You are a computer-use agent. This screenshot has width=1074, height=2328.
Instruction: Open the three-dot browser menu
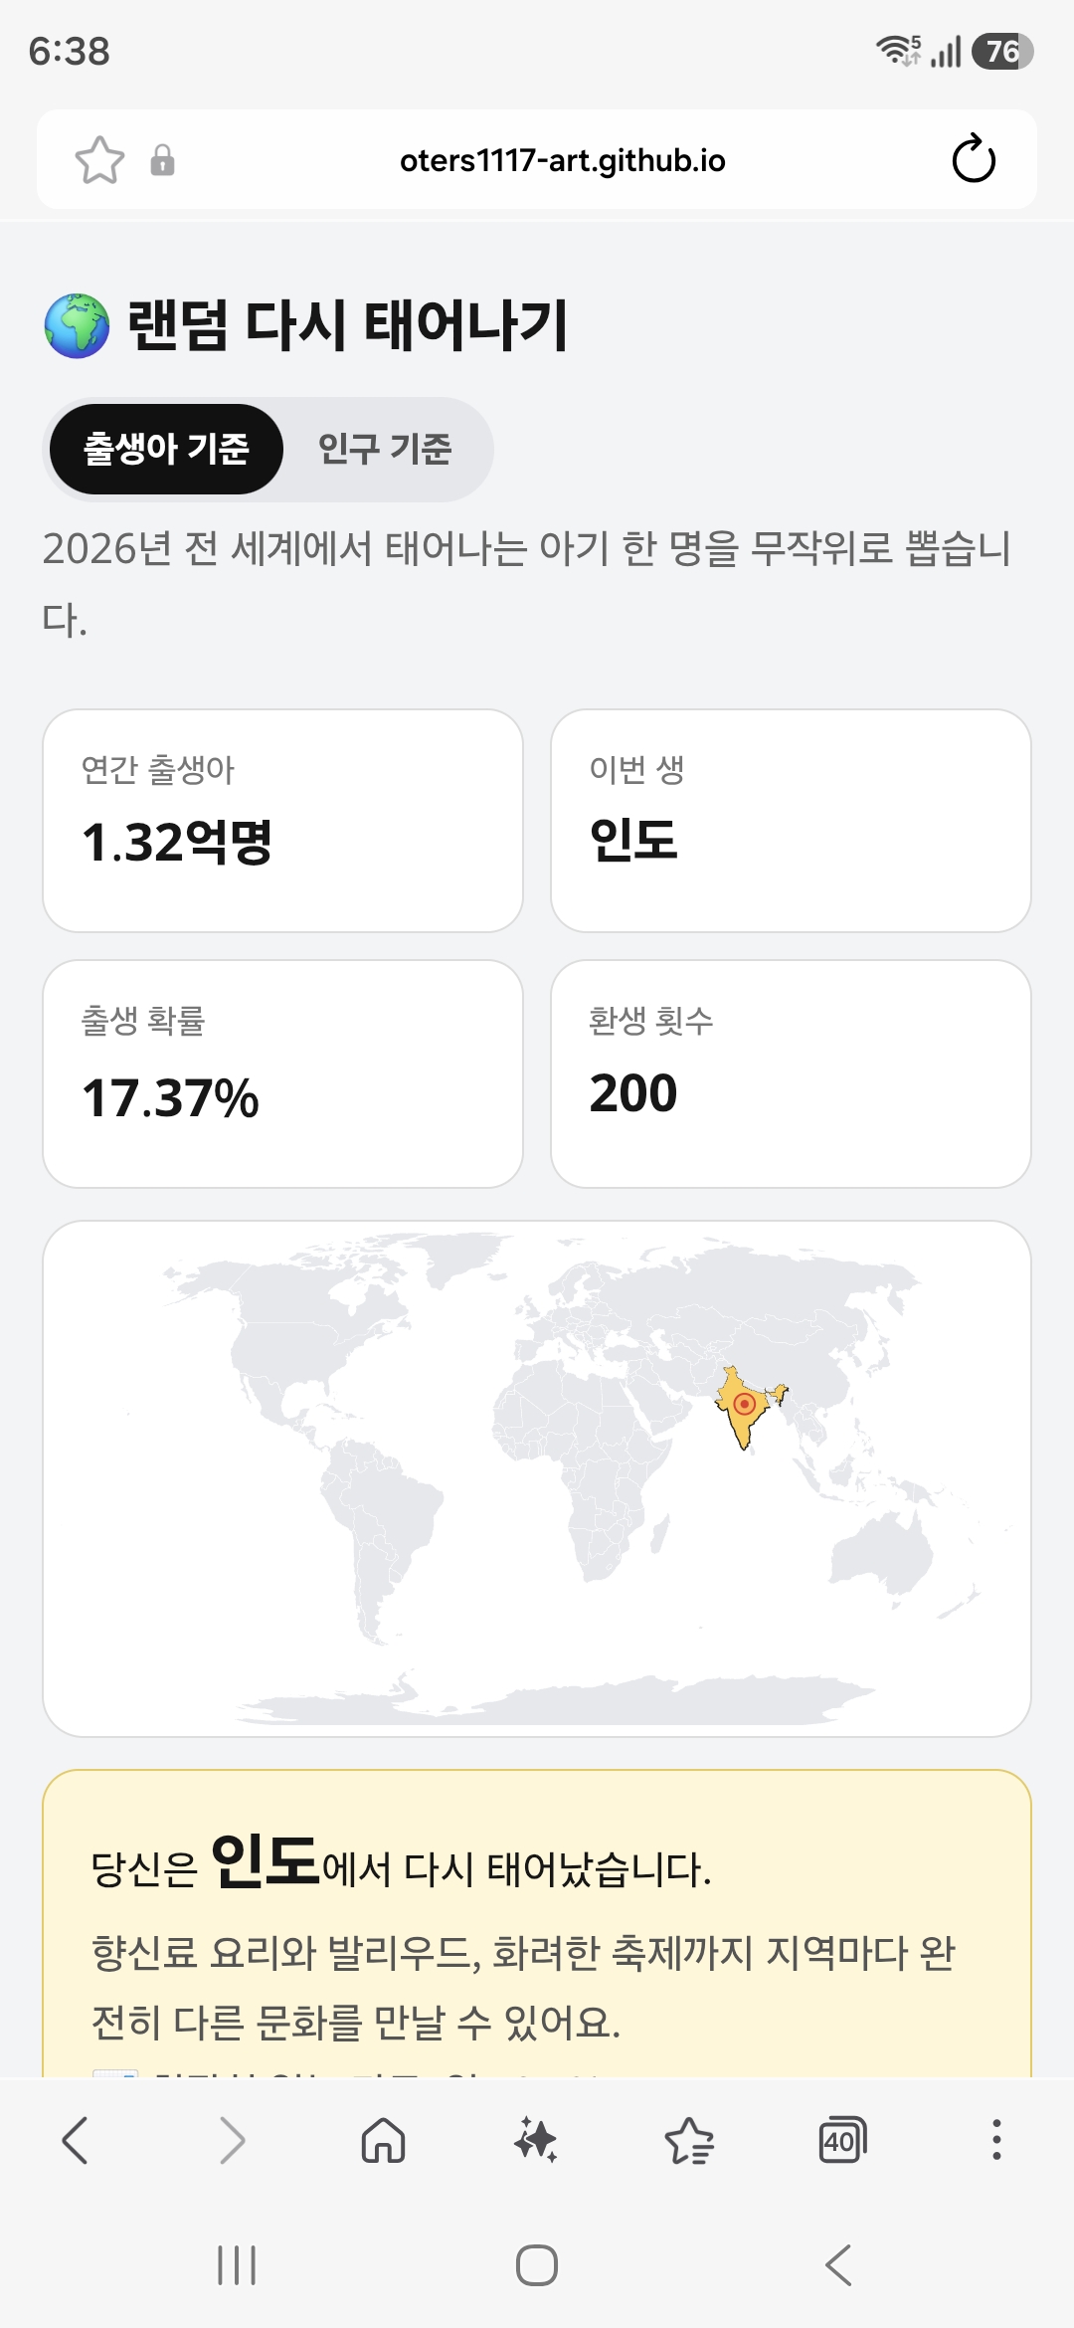coord(996,2140)
